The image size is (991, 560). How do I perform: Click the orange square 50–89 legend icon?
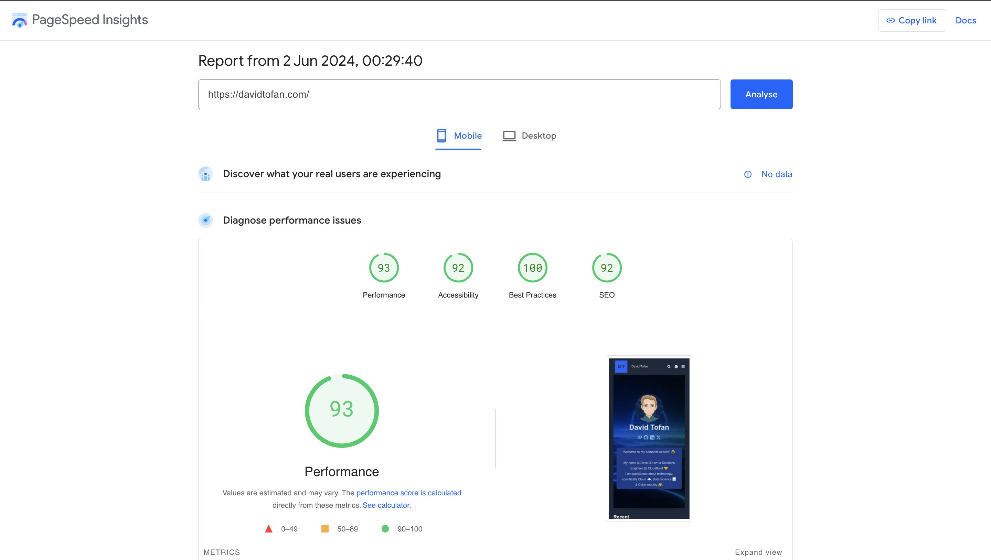325,529
